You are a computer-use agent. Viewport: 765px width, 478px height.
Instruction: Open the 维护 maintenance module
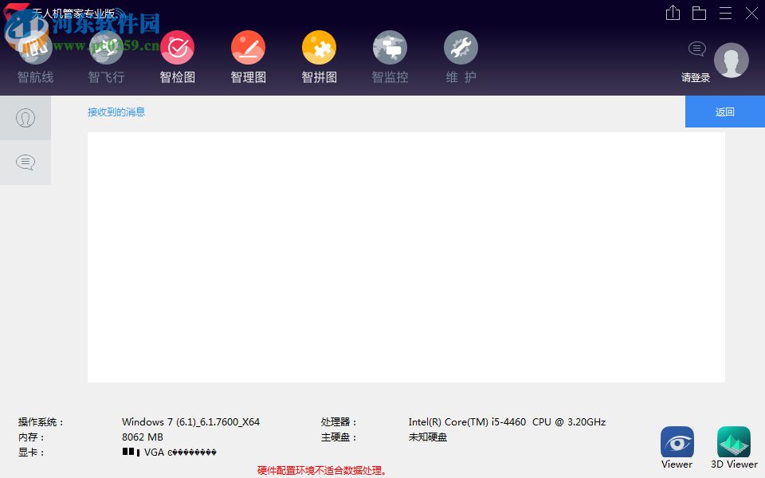461,56
